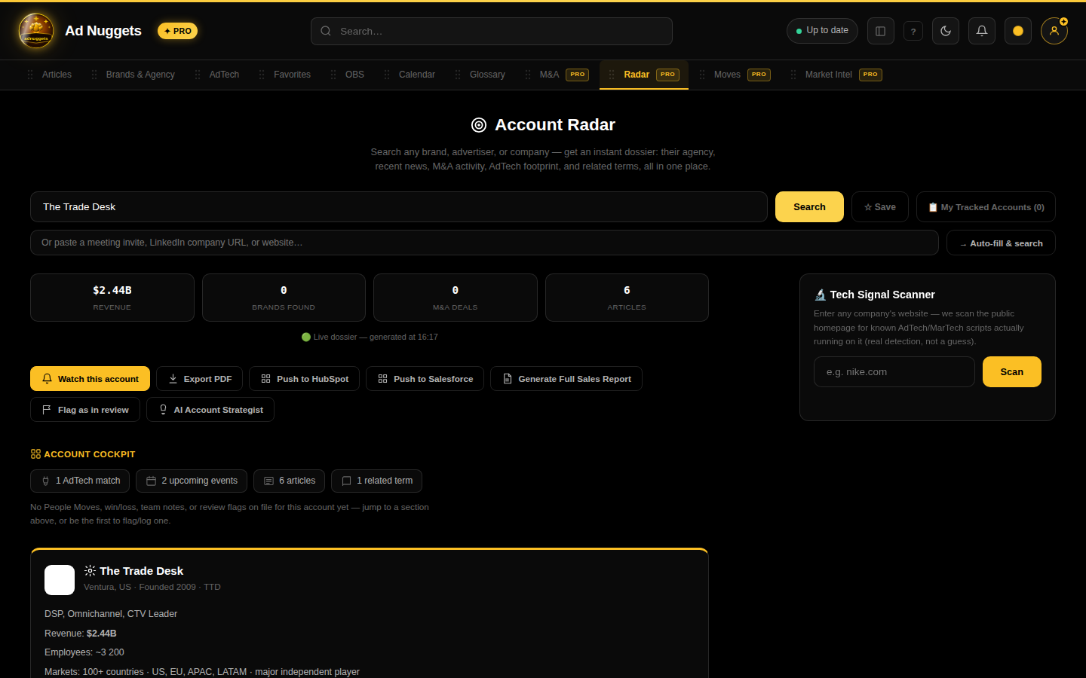Click the $2.44B REVENUE stat card
The width and height of the screenshot is (1086, 678).
tap(112, 298)
